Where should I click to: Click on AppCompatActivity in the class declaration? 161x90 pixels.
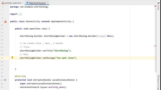pos(61,21)
